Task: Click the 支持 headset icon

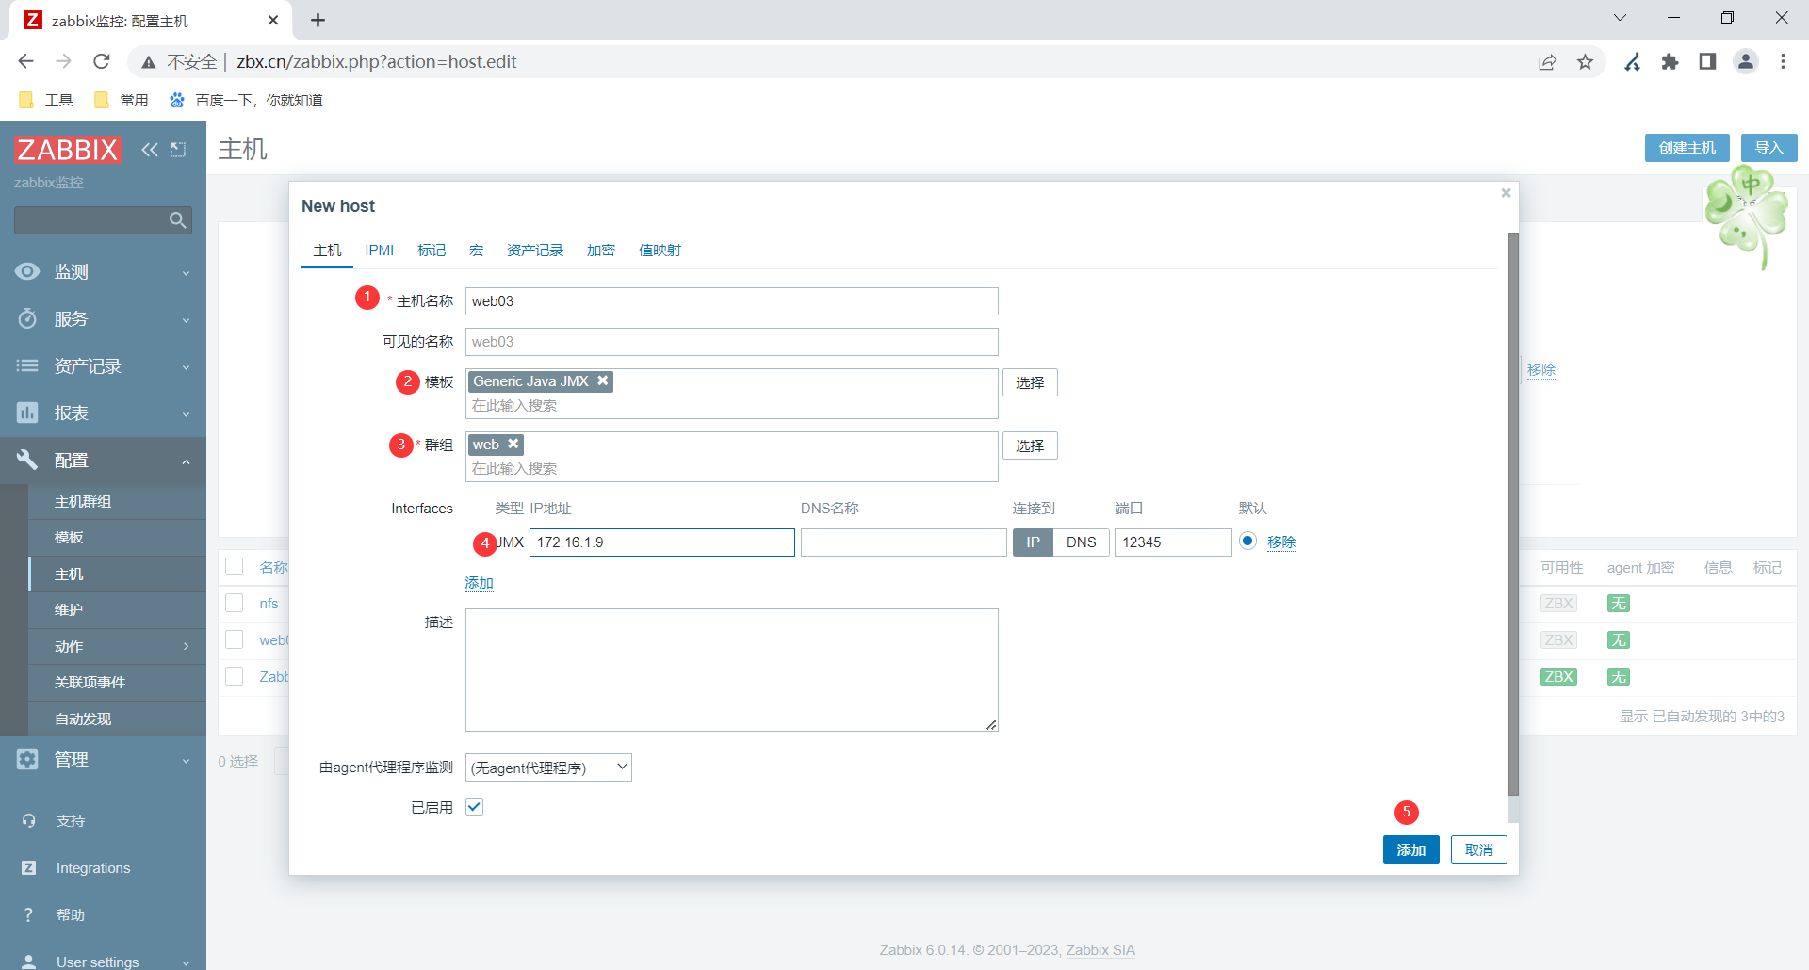Action: [29, 820]
